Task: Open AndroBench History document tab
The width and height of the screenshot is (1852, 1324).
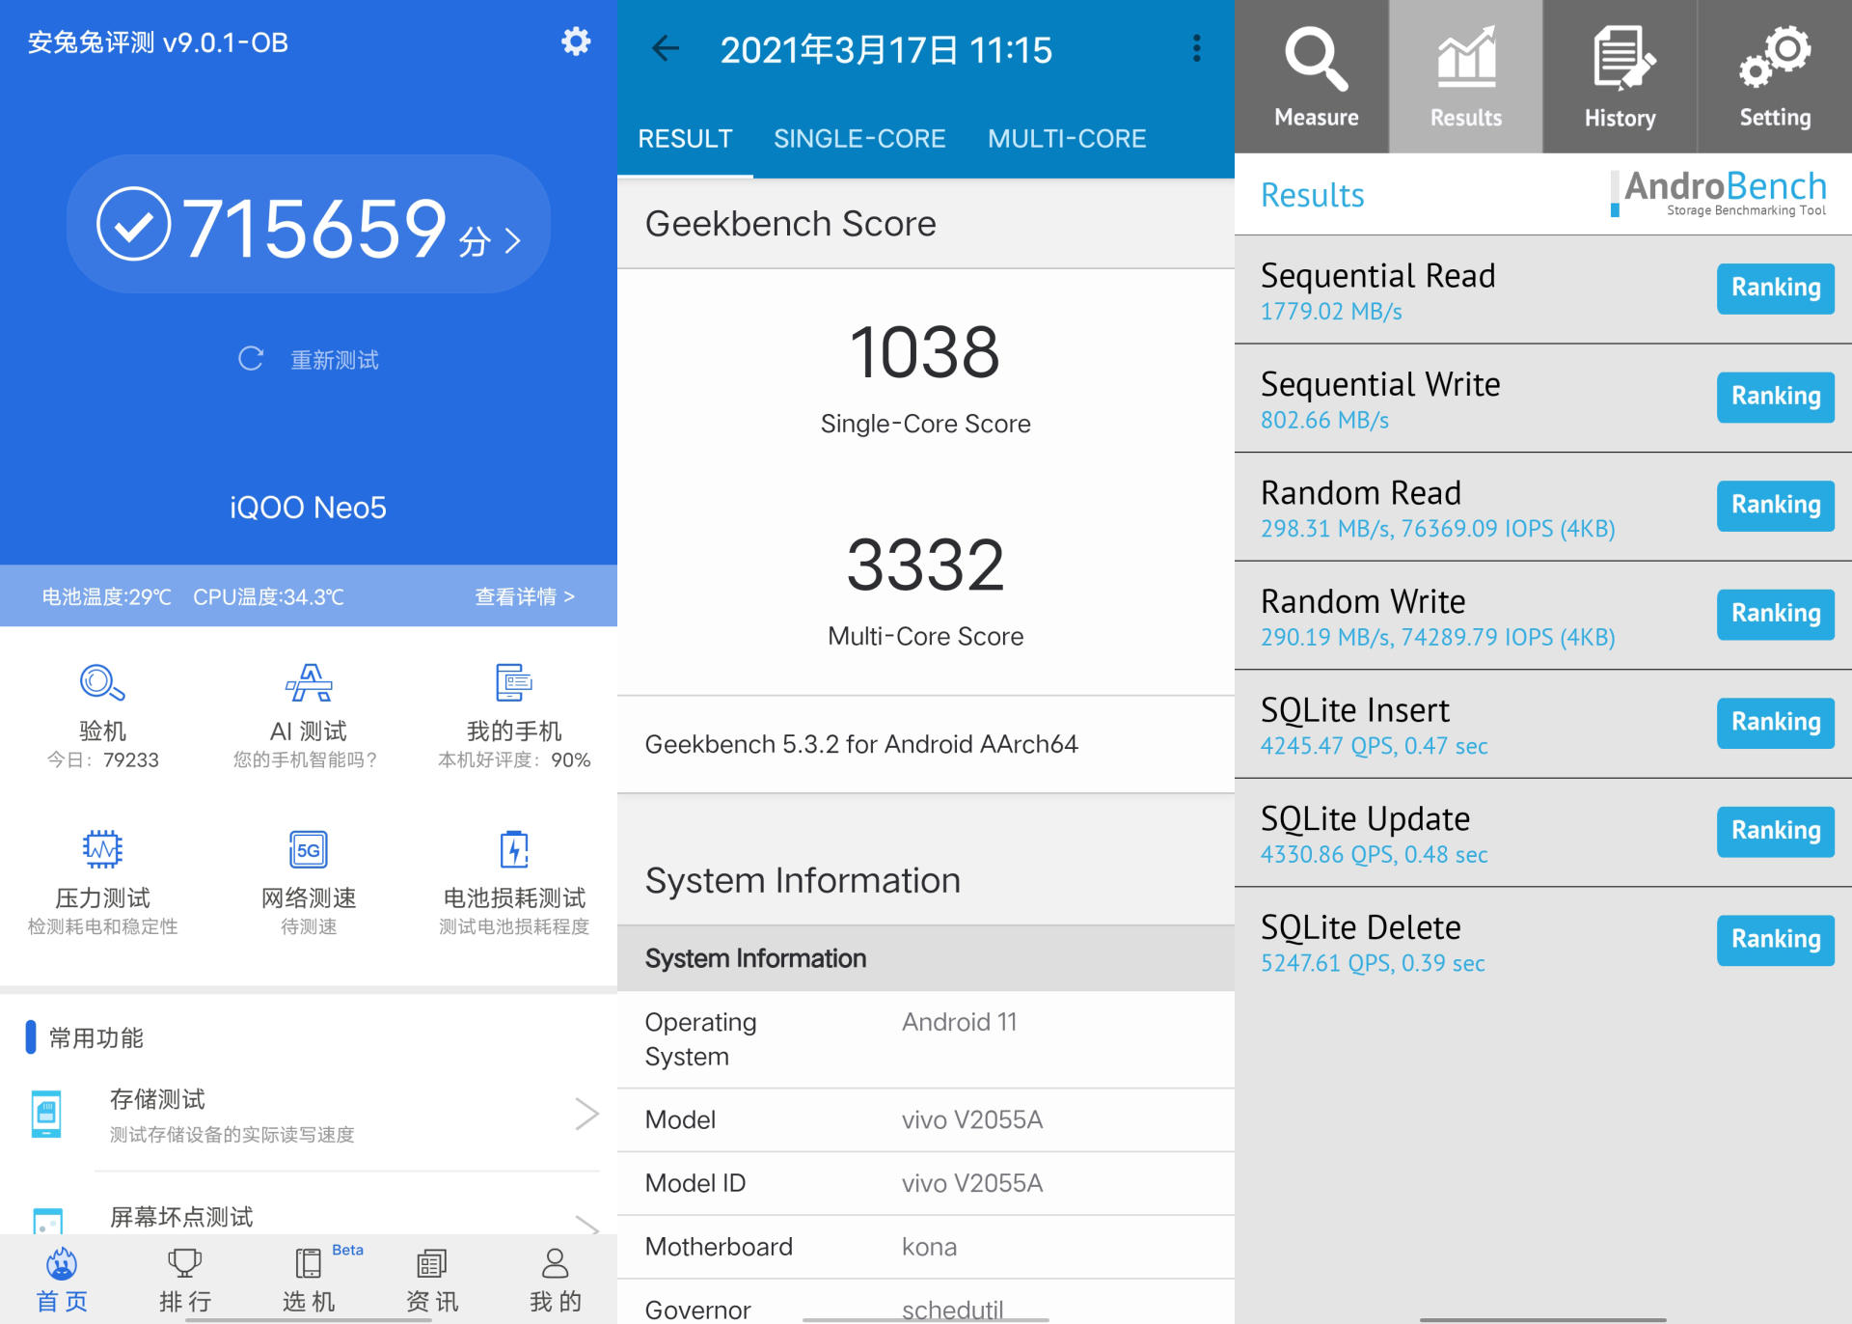Action: (x=1620, y=76)
